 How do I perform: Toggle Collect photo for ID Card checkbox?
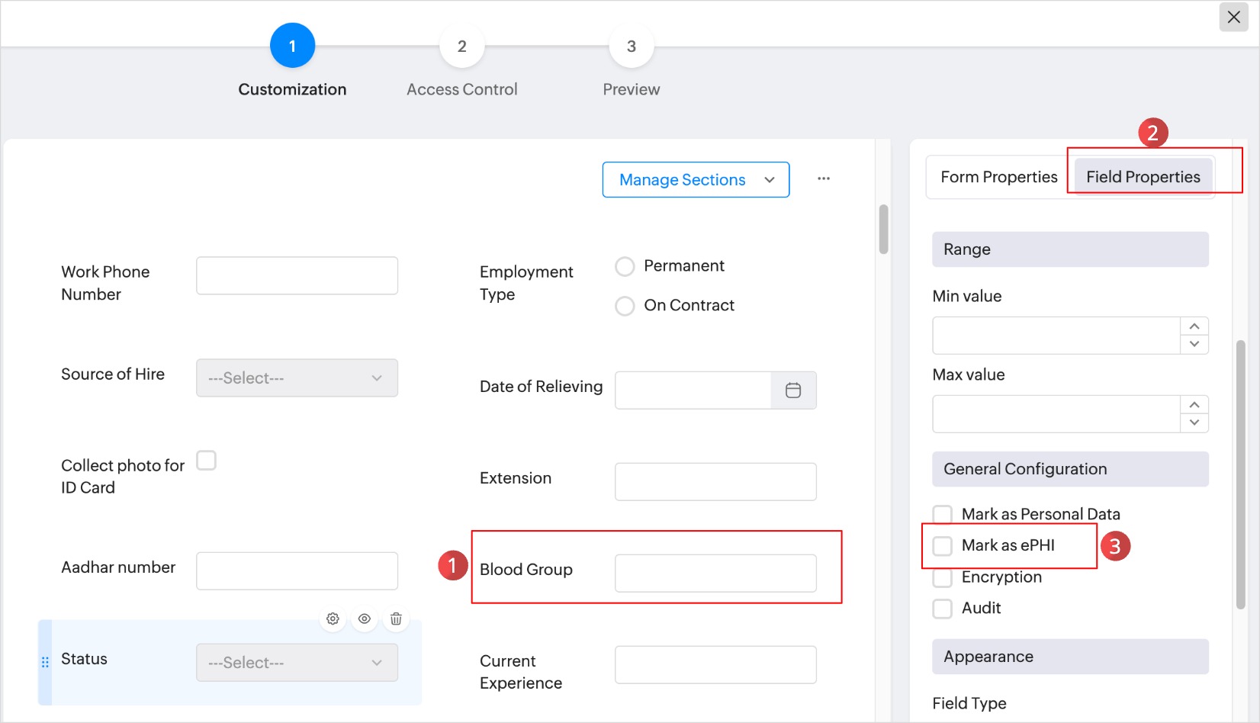206,461
